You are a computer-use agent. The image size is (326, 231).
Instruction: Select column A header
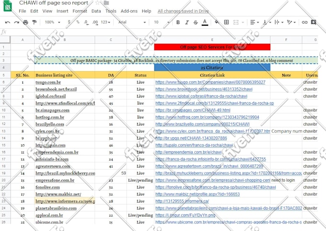pyautogui.click(x=23, y=40)
